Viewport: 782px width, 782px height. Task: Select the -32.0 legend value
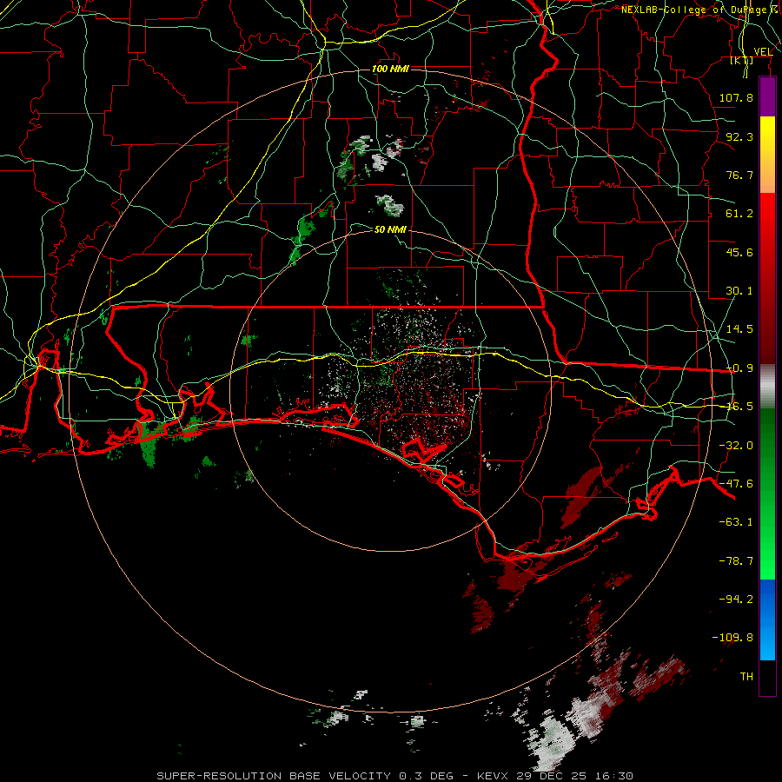[x=736, y=446]
